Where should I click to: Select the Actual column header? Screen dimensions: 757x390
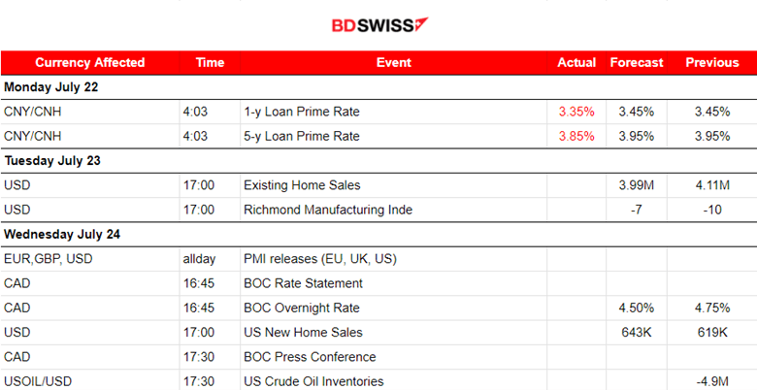pyautogui.click(x=576, y=62)
